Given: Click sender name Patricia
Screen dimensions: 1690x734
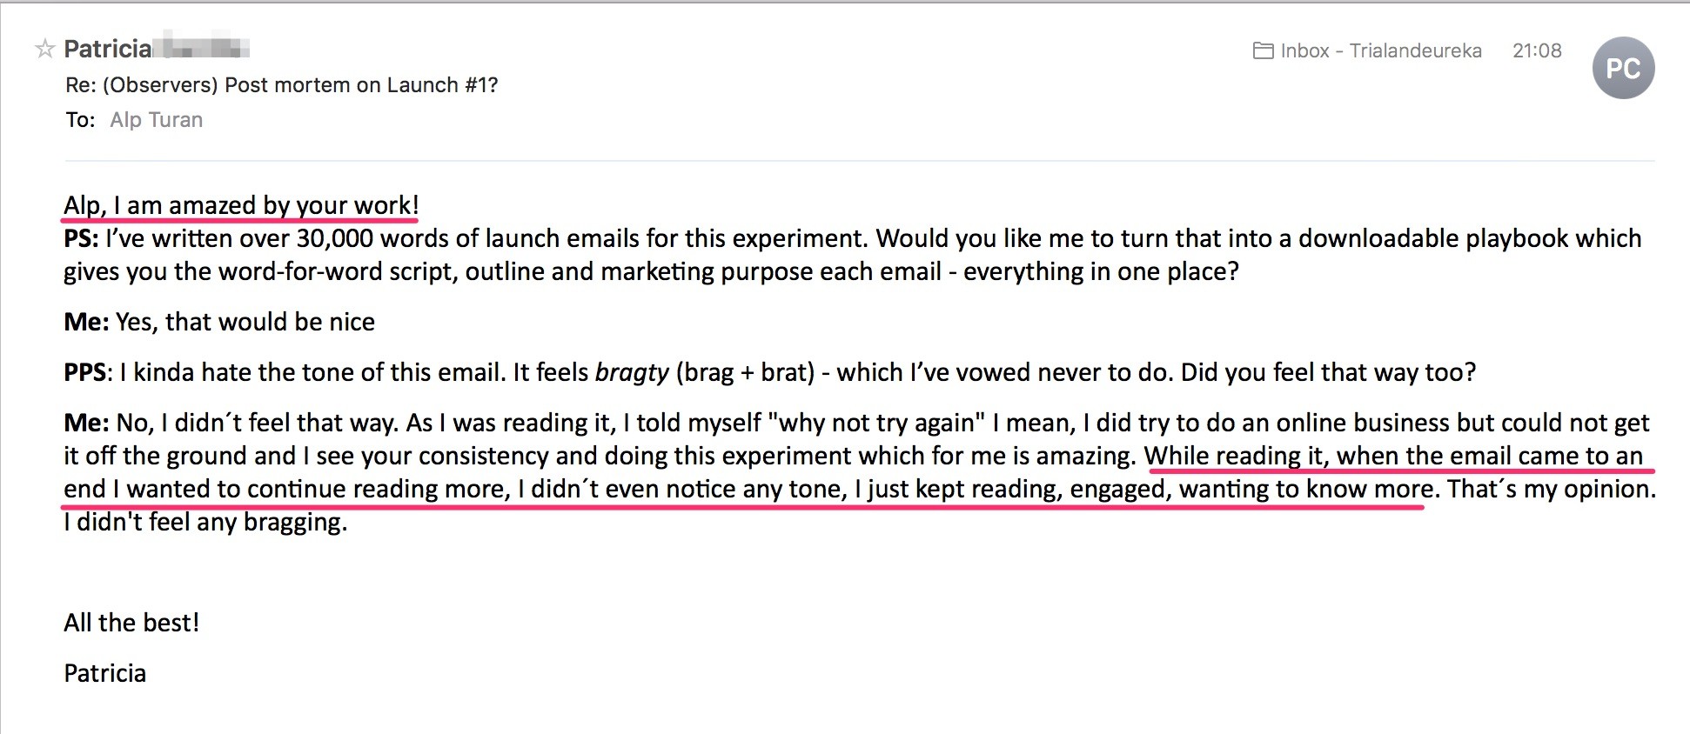Looking at the screenshot, I should tap(108, 49).
